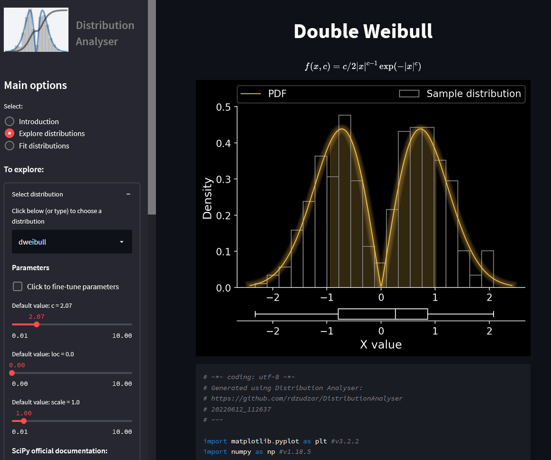Collapse the Select distribution expander
The image size is (551, 460).
tap(71, 194)
